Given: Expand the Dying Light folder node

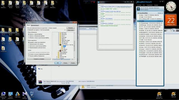Looking at the screenshot, I should (x=58, y=37).
